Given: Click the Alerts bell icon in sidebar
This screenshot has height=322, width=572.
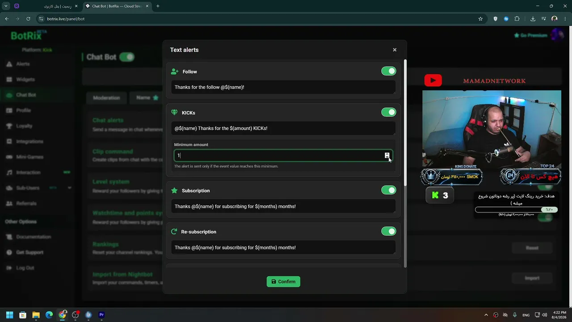Looking at the screenshot, I should 9,64.
